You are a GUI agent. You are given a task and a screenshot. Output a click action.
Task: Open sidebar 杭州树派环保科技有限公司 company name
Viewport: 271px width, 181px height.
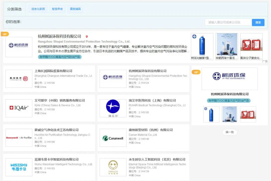click(230, 94)
